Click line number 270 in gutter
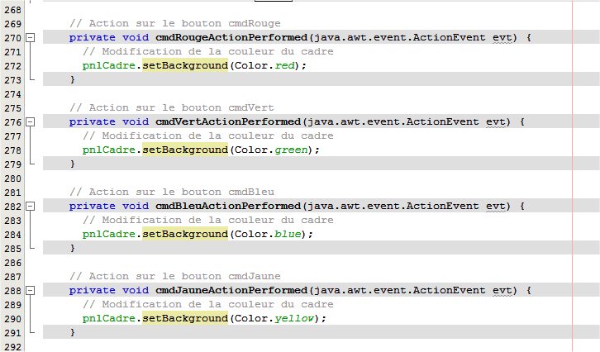 click(12, 38)
